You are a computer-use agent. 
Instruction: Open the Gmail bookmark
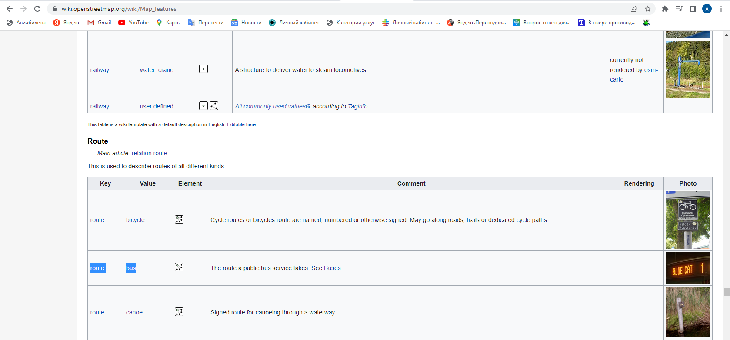[99, 23]
